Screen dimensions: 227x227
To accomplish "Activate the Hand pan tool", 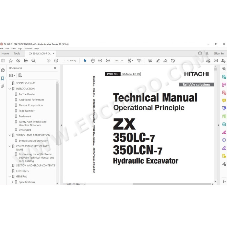I will [x=93, y=61].
